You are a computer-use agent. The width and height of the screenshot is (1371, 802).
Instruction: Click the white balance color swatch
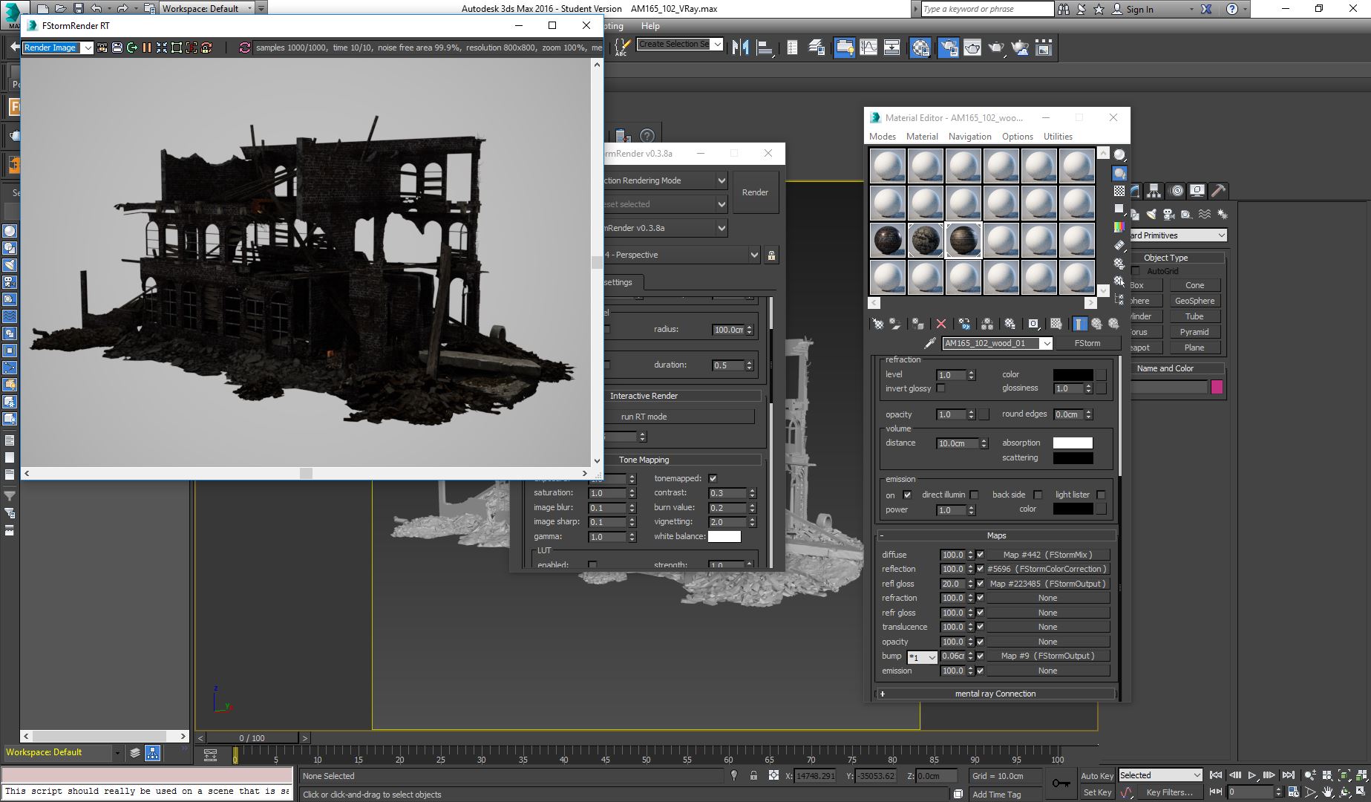[x=724, y=536]
